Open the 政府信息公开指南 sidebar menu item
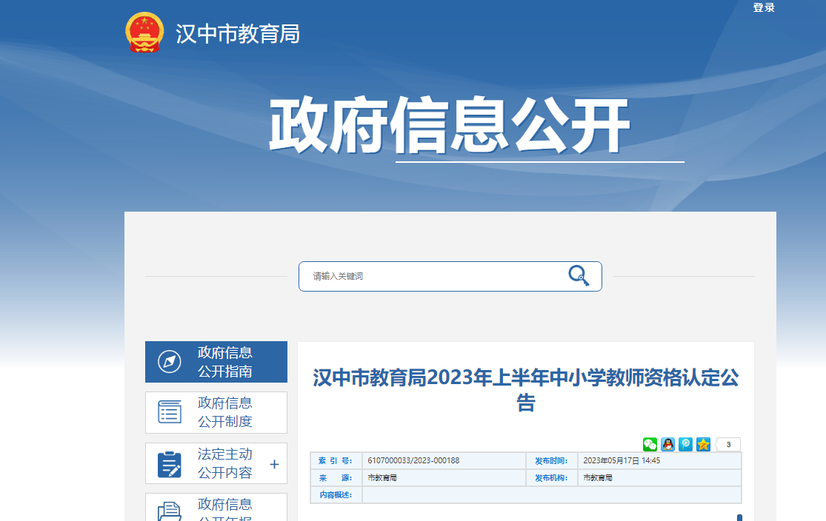 (224, 362)
